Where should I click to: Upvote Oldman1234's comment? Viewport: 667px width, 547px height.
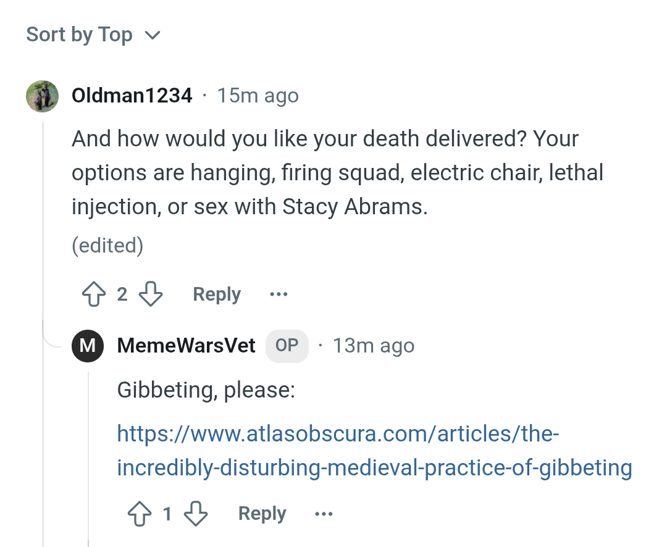tap(93, 294)
